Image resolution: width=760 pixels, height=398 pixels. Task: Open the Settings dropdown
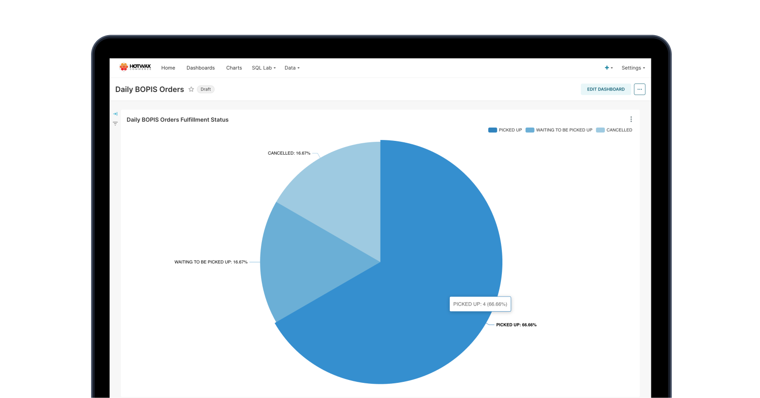[x=633, y=68]
